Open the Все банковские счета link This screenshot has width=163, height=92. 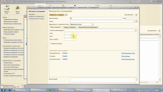[x=128, y=53]
